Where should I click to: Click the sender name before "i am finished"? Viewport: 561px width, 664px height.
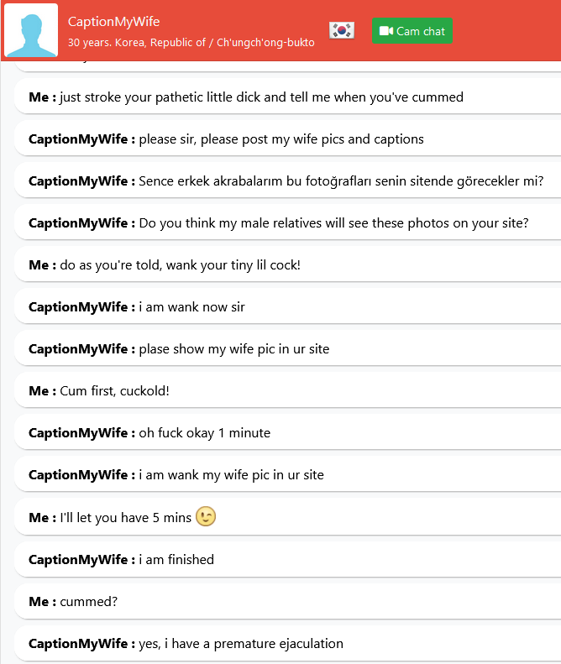(x=81, y=559)
